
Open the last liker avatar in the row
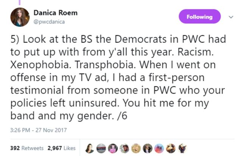(182, 148)
